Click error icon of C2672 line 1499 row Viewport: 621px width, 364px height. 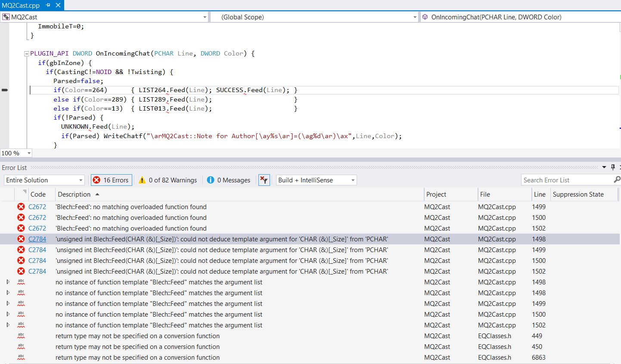[x=21, y=207]
